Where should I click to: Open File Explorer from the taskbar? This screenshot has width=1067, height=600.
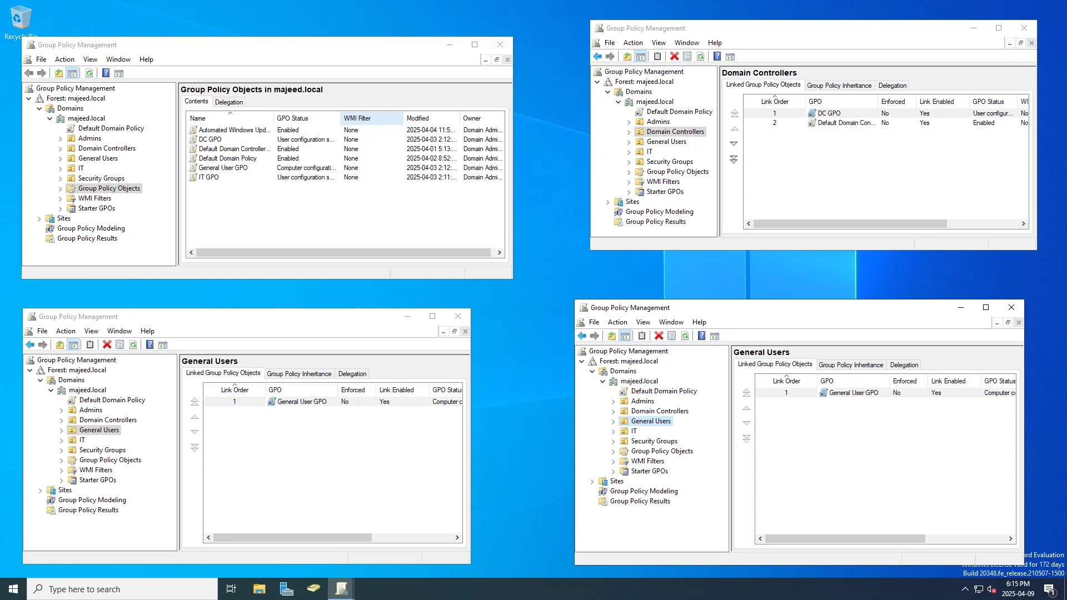click(x=259, y=589)
